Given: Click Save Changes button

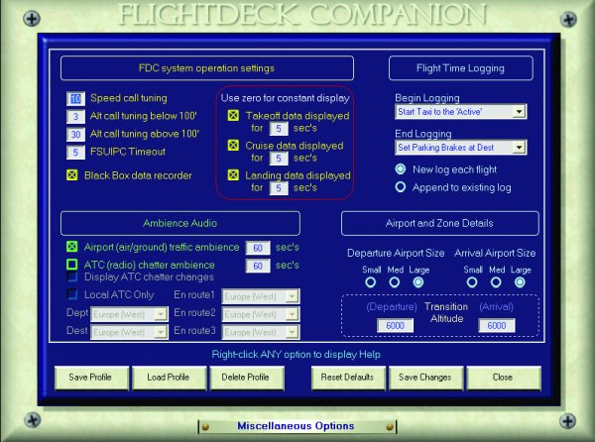Looking at the screenshot, I should click(425, 378).
